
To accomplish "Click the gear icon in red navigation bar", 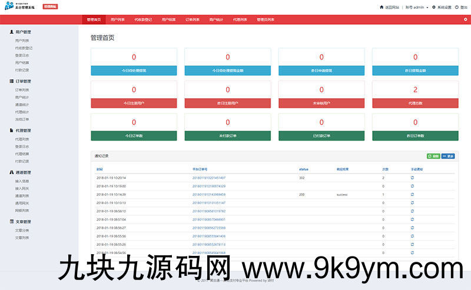I will 465,19.
